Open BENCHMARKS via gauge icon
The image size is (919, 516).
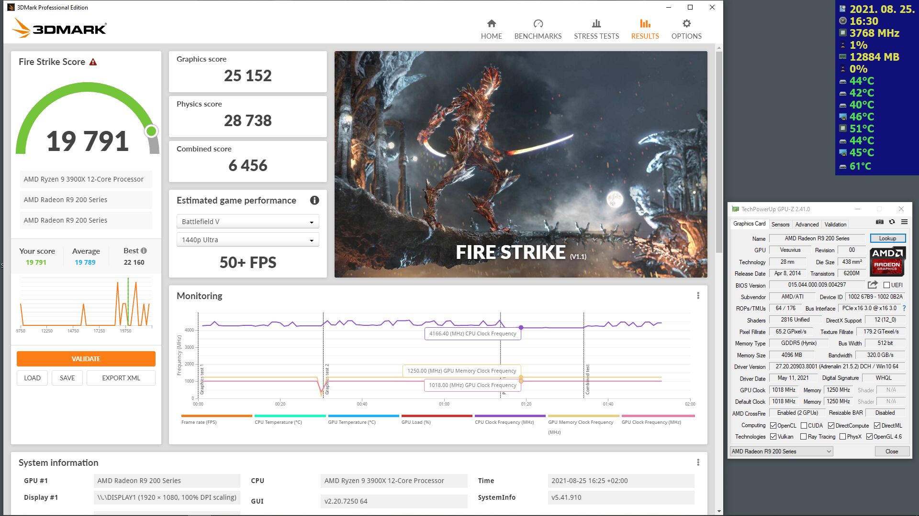pyautogui.click(x=538, y=23)
